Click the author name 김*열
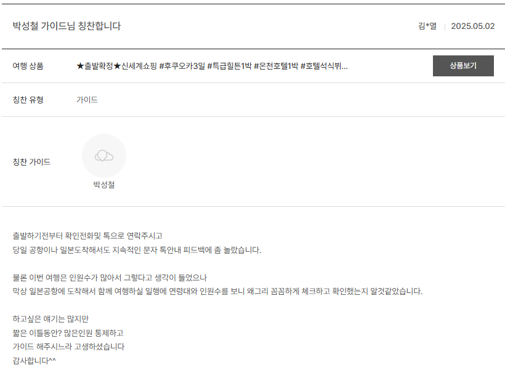Viewport: 505px width, 381px height. click(x=427, y=26)
